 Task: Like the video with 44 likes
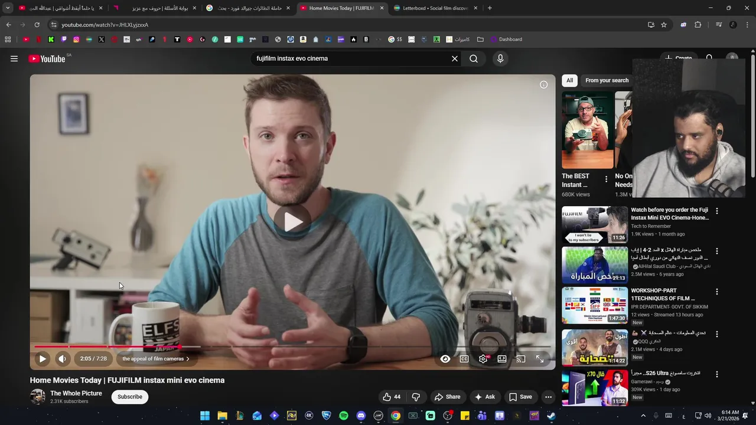(x=392, y=397)
